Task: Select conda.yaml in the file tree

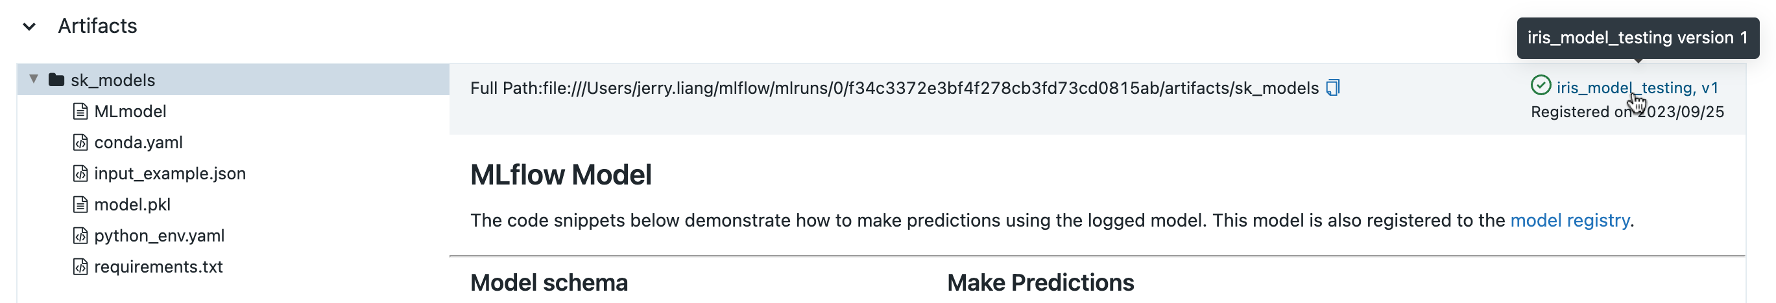Action: click(x=139, y=142)
